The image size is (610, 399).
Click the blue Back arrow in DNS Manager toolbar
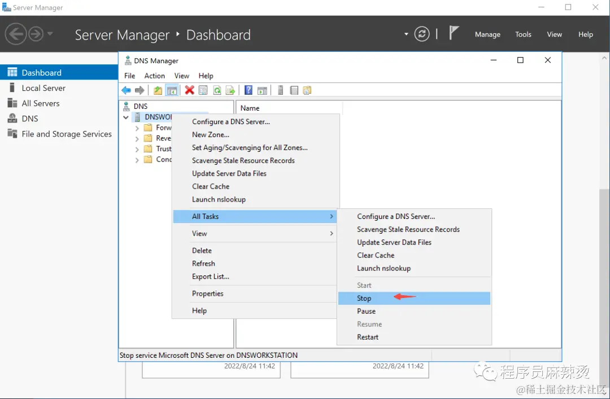(x=126, y=90)
